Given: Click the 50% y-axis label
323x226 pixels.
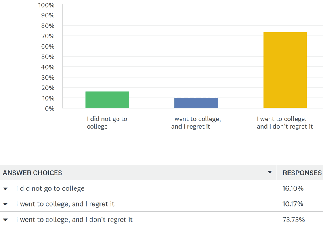Looking at the screenshot, I should (x=48, y=57).
